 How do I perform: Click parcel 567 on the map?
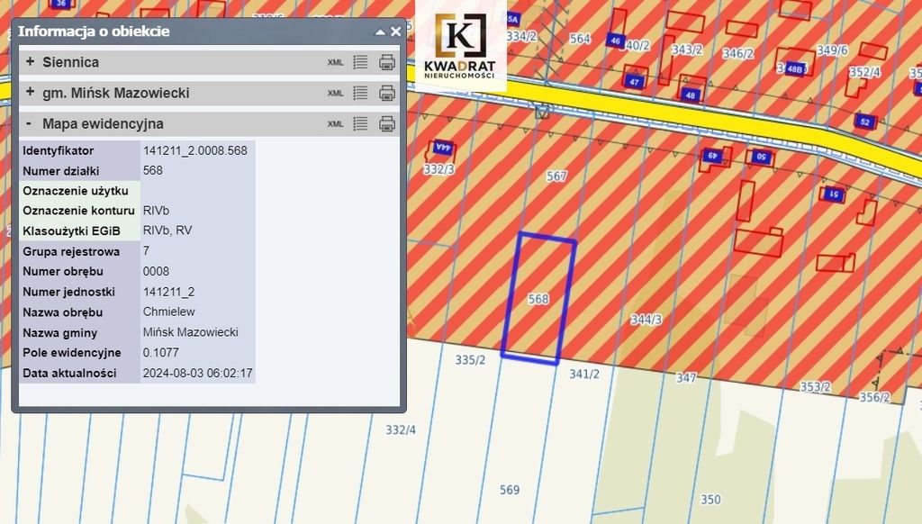pyautogui.click(x=556, y=176)
